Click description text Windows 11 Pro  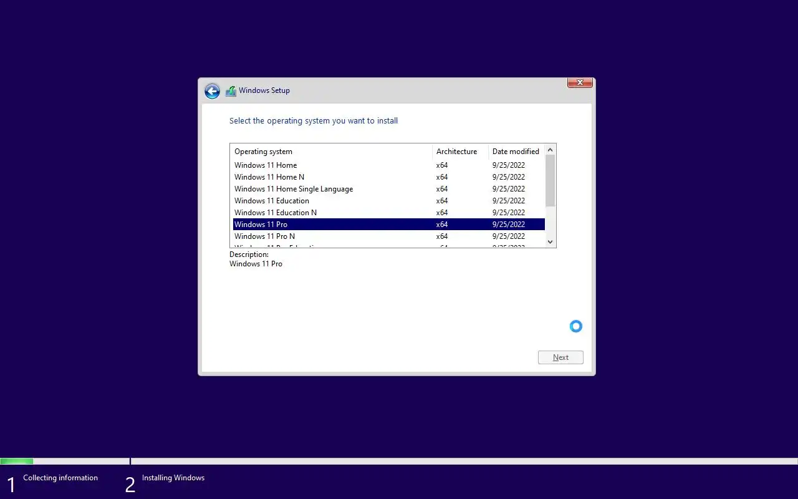point(256,264)
